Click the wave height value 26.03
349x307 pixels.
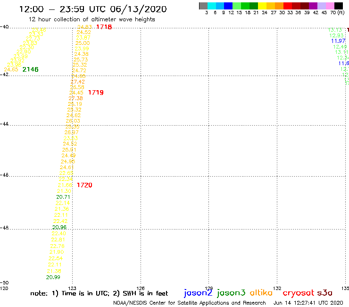click(x=73, y=121)
